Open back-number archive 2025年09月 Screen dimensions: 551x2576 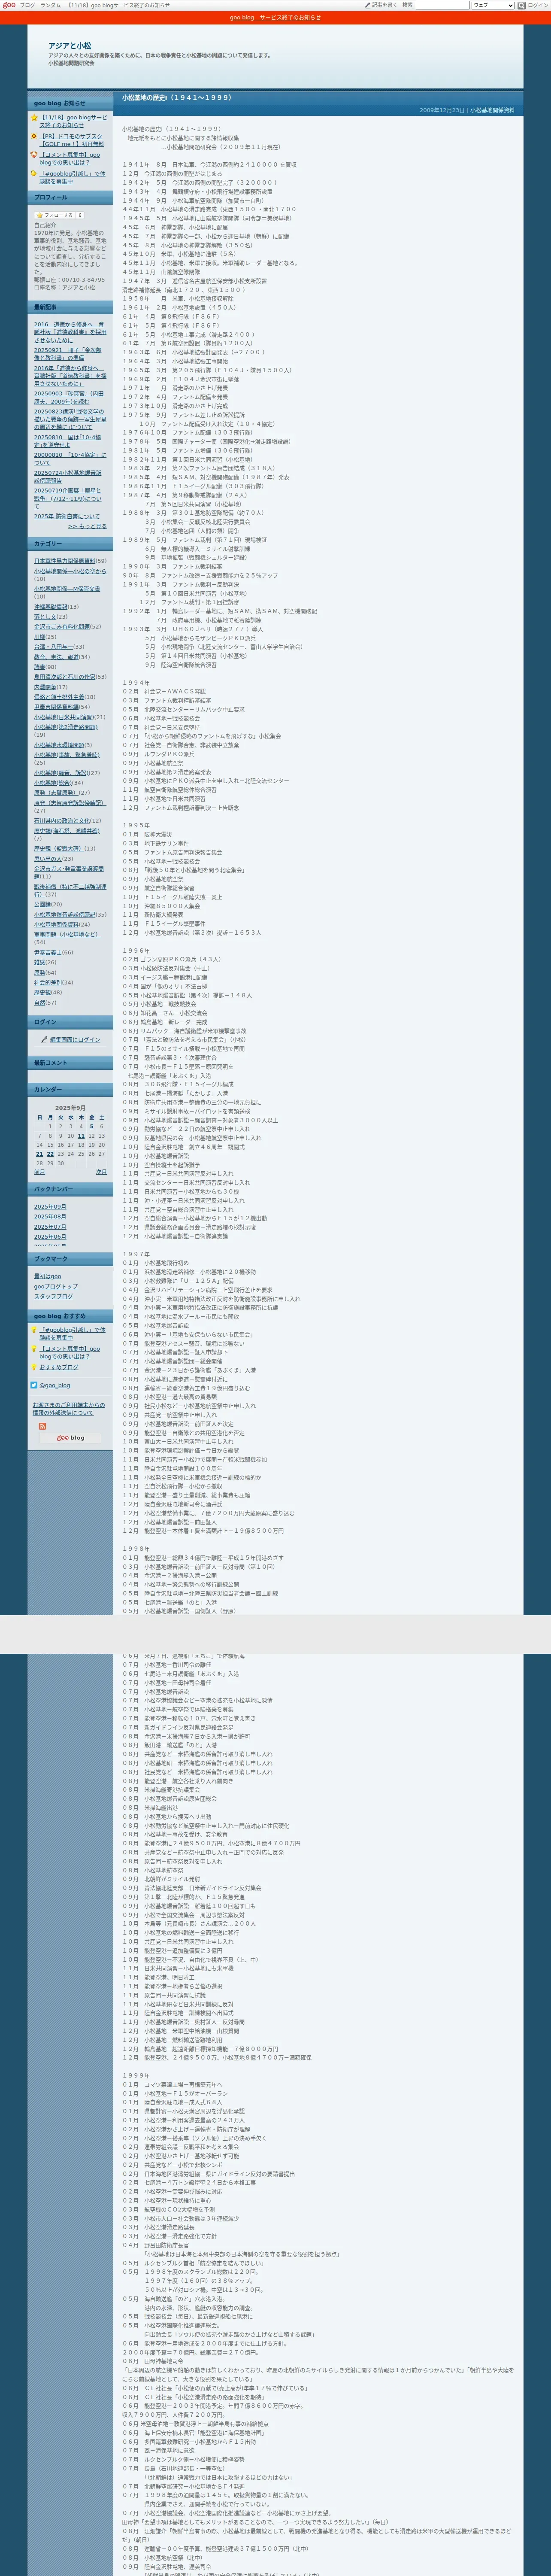tap(50, 1207)
